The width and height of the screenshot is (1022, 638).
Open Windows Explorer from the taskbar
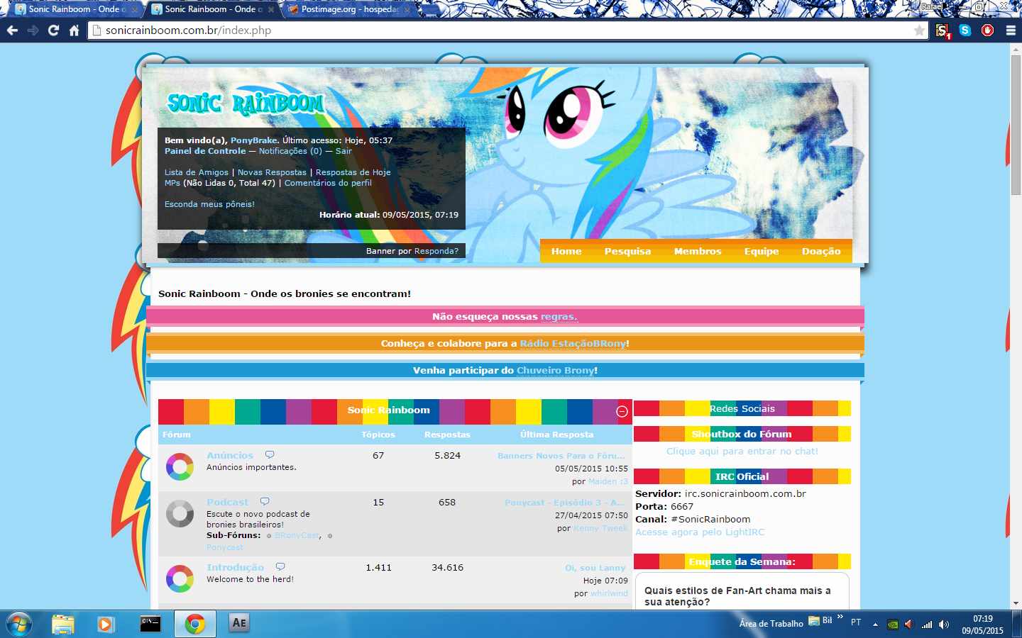pos(63,624)
